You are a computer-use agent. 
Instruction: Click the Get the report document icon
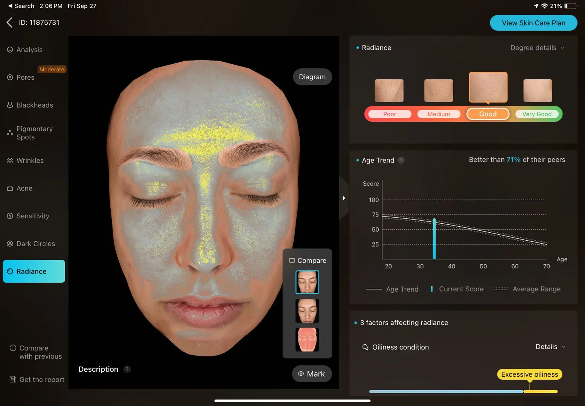tap(13, 379)
